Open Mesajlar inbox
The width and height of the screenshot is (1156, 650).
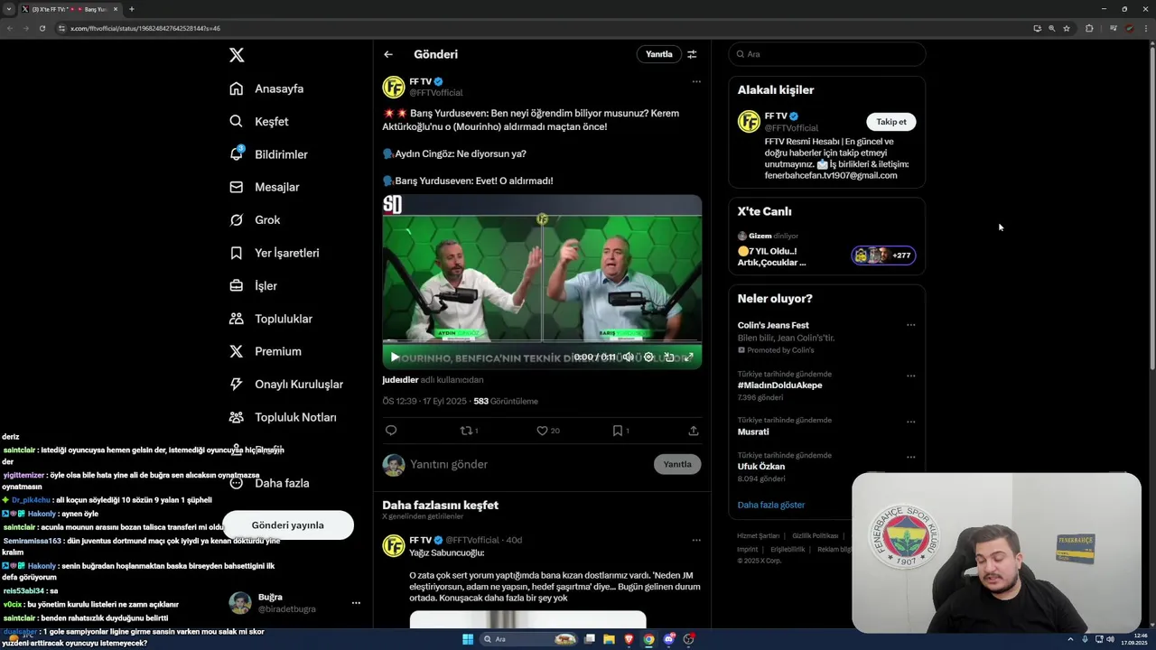pyautogui.click(x=264, y=187)
